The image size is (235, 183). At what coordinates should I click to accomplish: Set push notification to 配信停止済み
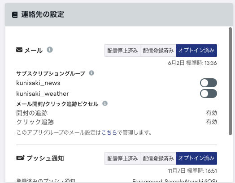pyautogui.click(x=122, y=158)
